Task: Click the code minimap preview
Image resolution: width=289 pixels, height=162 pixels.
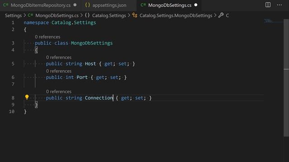Action: pyautogui.click(x=273, y=21)
